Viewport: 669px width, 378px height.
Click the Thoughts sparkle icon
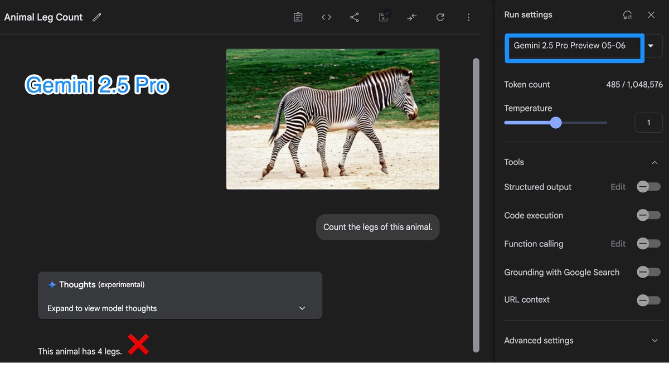click(52, 284)
